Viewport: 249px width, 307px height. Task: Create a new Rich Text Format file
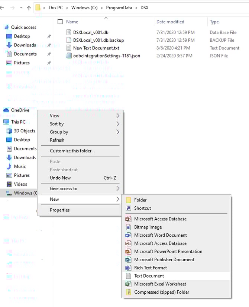[176, 268]
